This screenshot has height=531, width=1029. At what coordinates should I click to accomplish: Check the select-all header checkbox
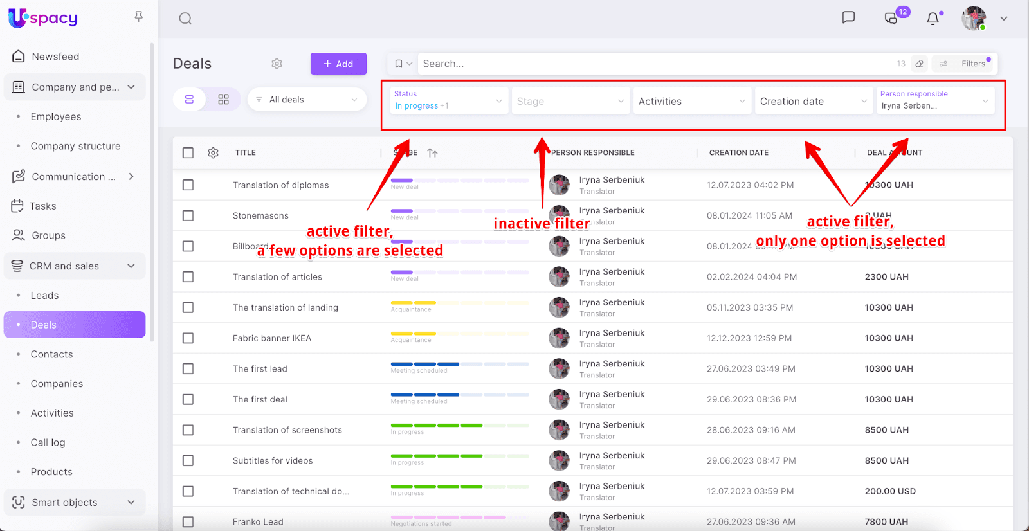pos(188,153)
